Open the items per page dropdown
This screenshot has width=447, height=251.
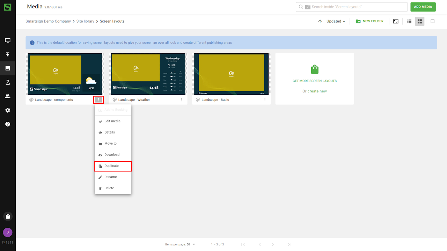point(191,244)
